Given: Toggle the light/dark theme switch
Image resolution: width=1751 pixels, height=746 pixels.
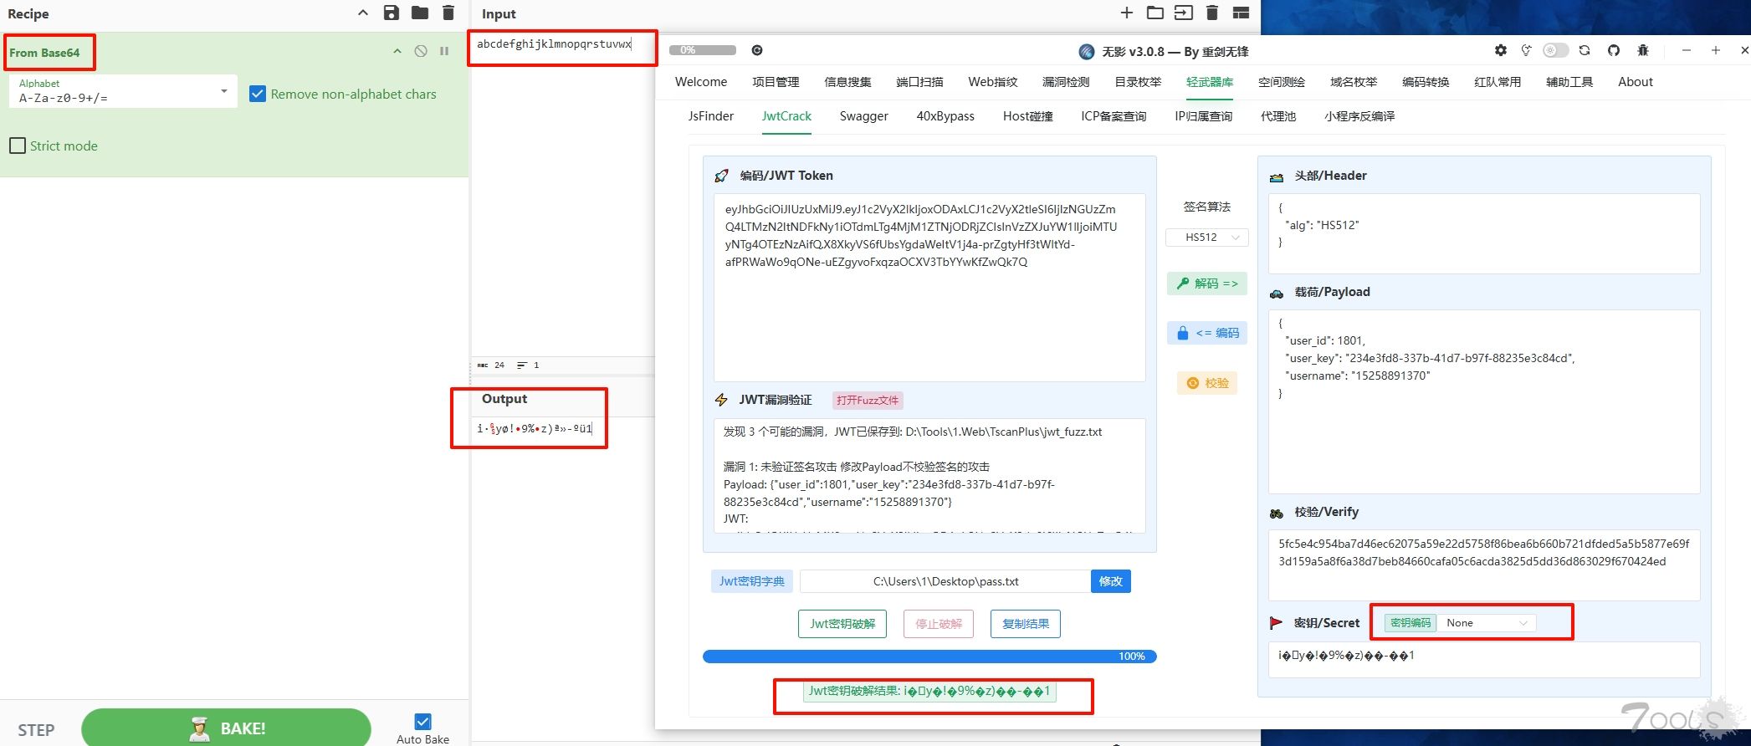Looking at the screenshot, I should pos(1555,50).
